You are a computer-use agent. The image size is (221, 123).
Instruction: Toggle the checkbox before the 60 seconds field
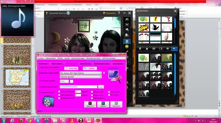coord(59,91)
